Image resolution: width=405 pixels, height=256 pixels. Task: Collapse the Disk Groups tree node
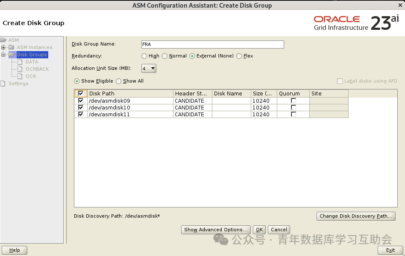coord(3,55)
